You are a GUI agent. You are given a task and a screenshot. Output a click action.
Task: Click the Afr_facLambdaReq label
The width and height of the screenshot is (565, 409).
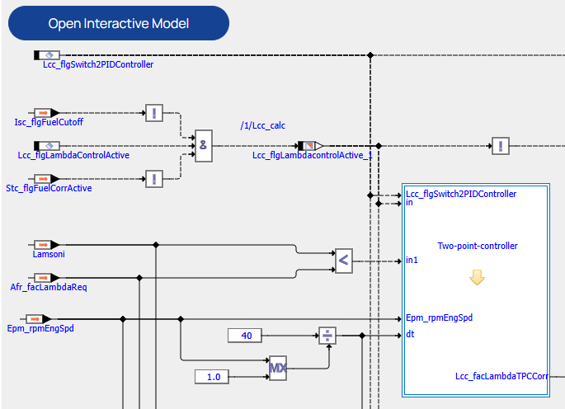coord(49,287)
